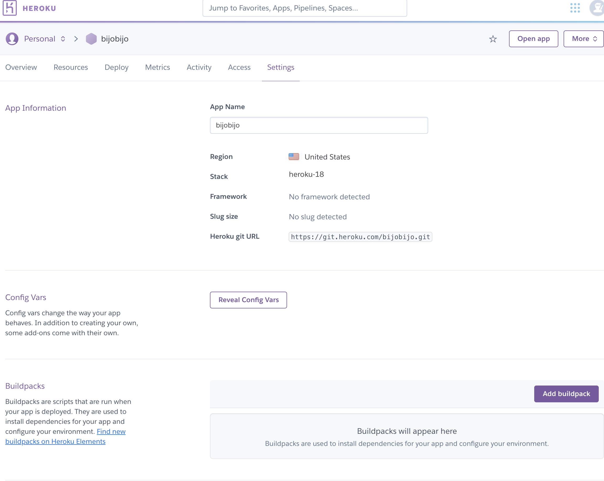Select the Resources tab
The height and width of the screenshot is (481, 604).
(x=71, y=67)
